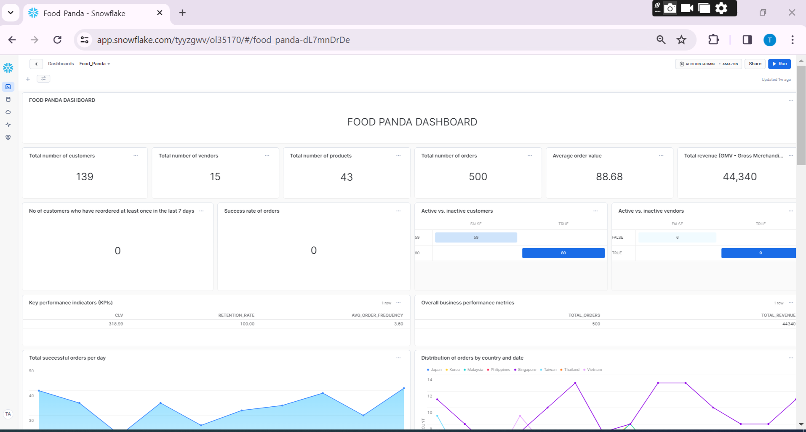
Task: Click the plus add tile icon
Action: tap(28, 79)
